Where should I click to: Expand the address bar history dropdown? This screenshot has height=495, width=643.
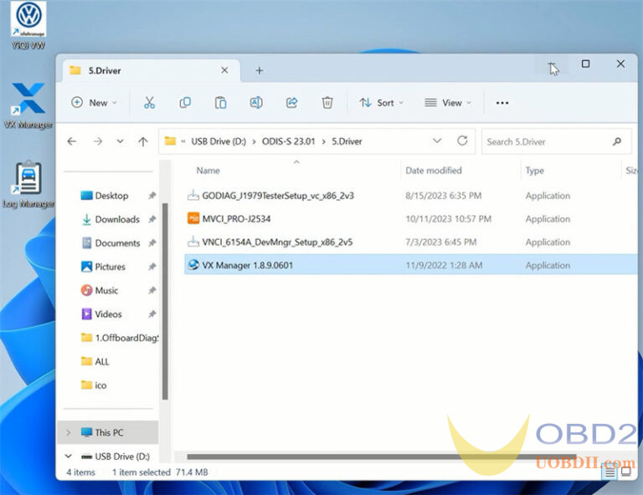click(x=437, y=140)
